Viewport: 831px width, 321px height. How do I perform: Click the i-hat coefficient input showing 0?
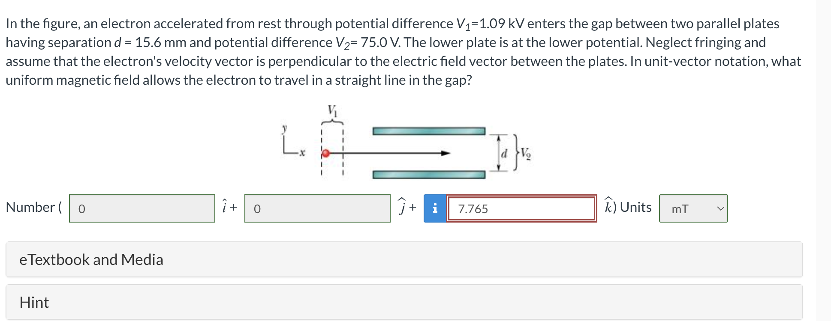(x=142, y=208)
